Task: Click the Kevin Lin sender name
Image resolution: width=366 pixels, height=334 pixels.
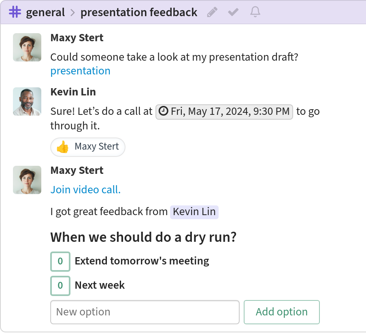Action: click(x=73, y=92)
